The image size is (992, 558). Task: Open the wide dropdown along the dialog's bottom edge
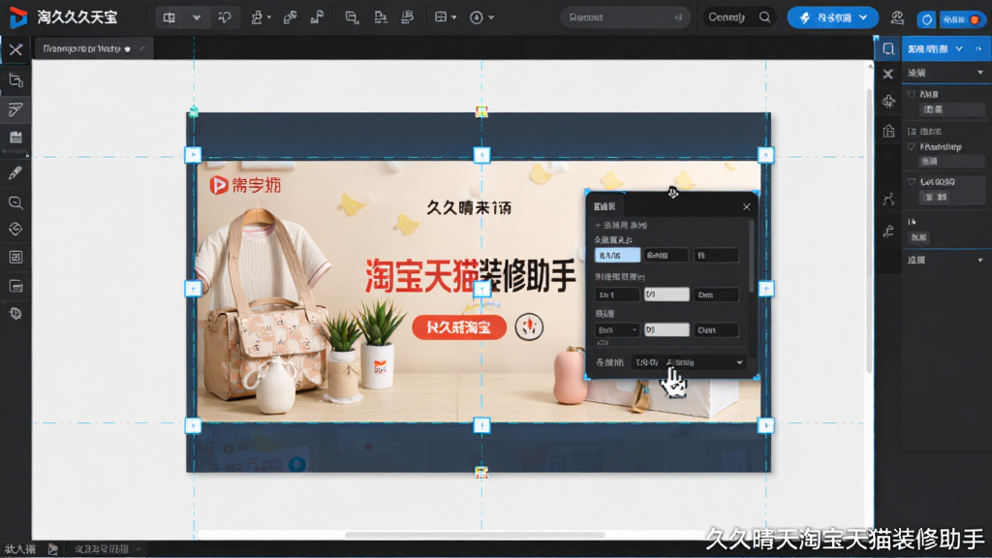coord(689,362)
